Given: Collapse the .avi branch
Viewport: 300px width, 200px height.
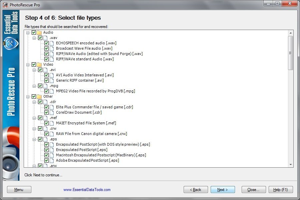Looking at the screenshot, I should [34, 70].
